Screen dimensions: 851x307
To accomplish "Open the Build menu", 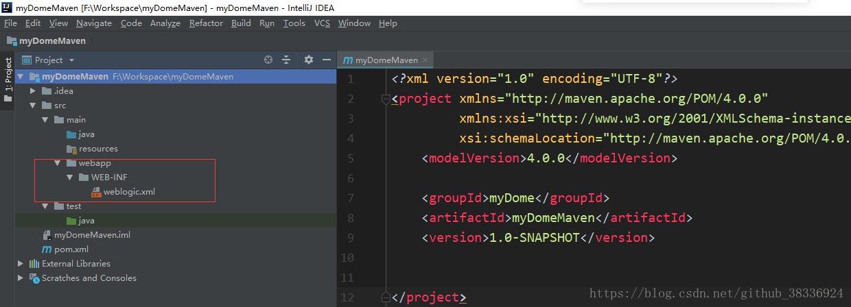I will point(241,23).
